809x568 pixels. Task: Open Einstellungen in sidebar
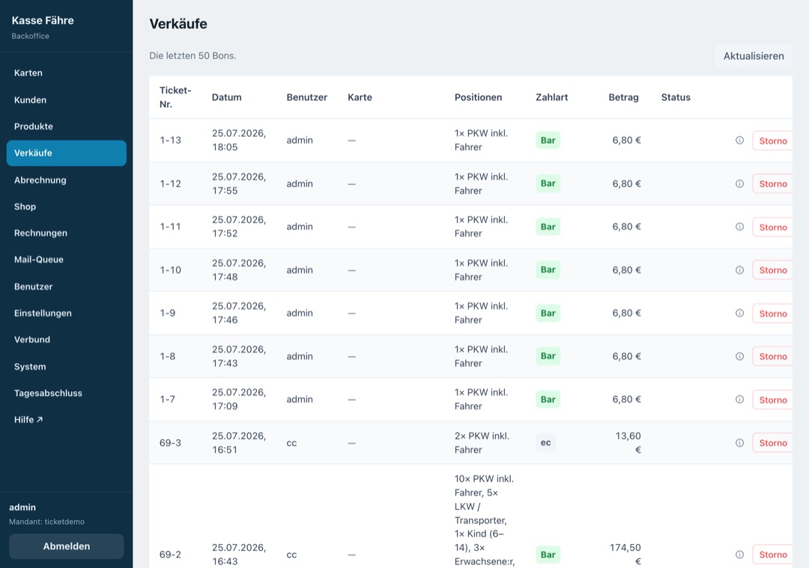tap(67, 313)
